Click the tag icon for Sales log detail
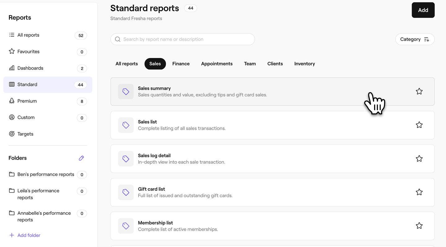 (126, 159)
